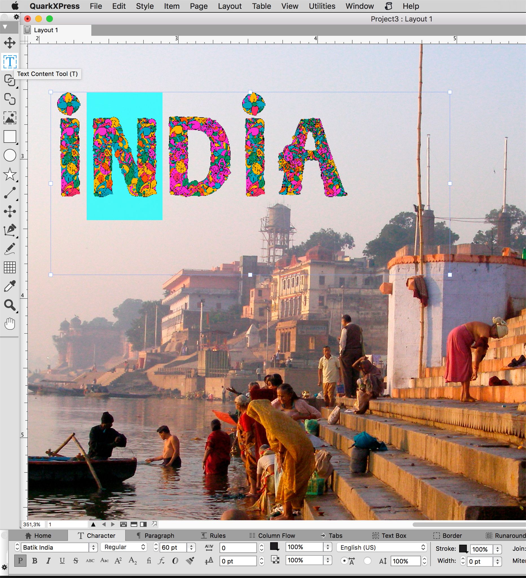Screen dimensions: 526x578
Task: Open the stroke shade percentage dropdown
Action: click(498, 549)
